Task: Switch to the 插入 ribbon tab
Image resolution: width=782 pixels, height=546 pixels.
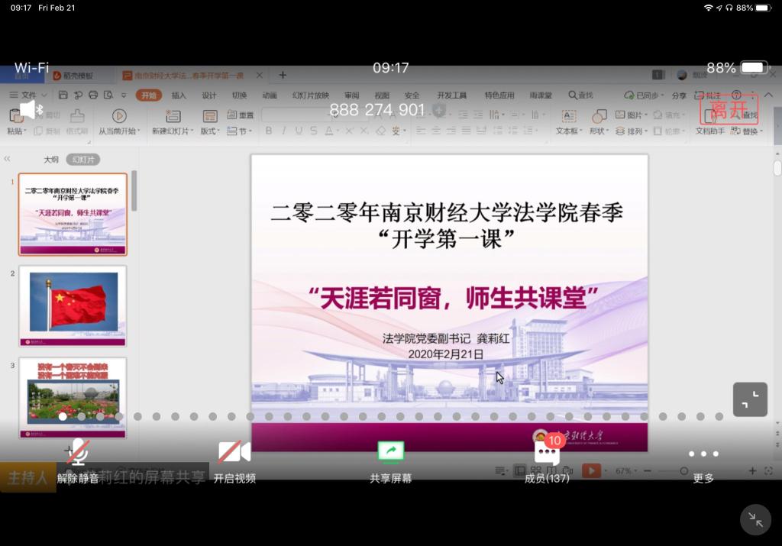Action: [x=179, y=95]
